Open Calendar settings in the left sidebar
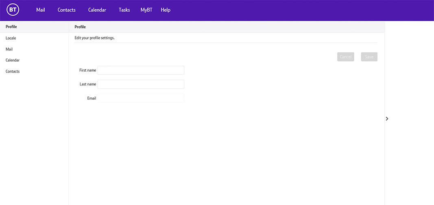434x205 pixels. [13, 60]
